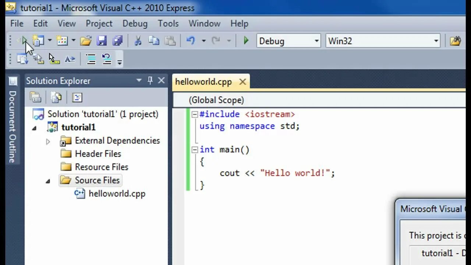Click the greyed-out Redo icon
The width and height of the screenshot is (471, 265).
click(216, 40)
